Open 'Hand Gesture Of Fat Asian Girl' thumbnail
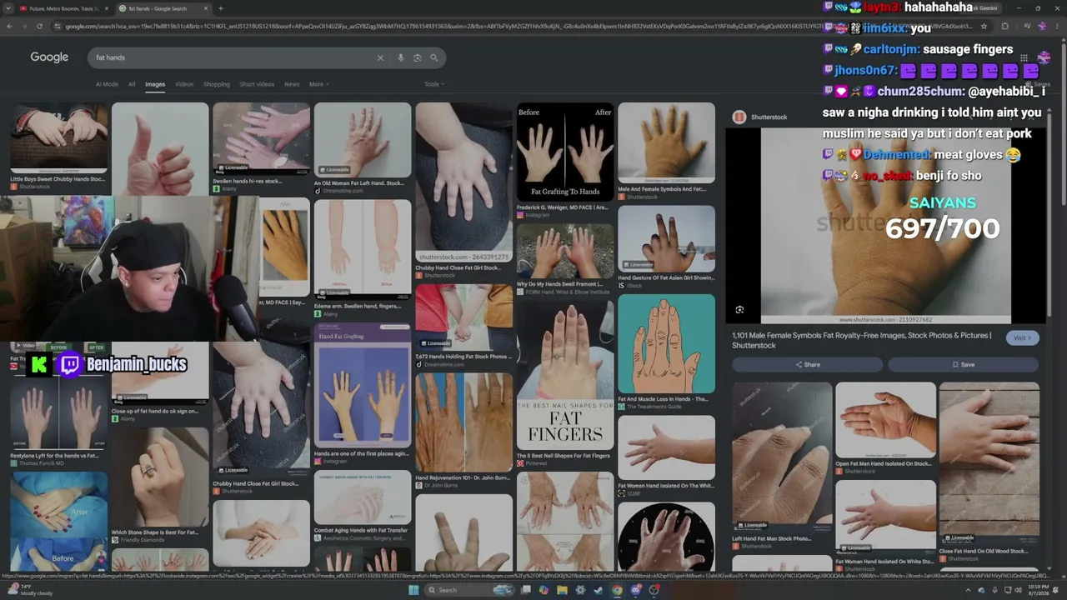The height and width of the screenshot is (600, 1067). pos(667,239)
